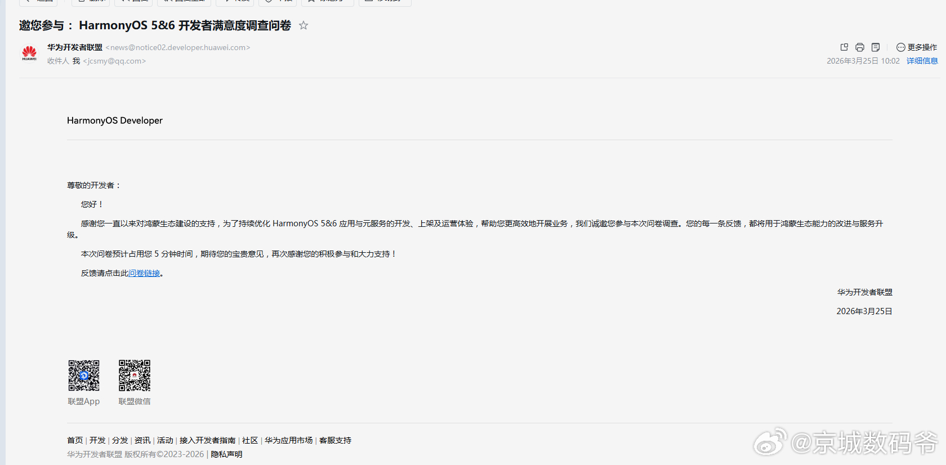946x465 pixels.
Task: Visit the 资讯 footer link
Action: (x=142, y=440)
